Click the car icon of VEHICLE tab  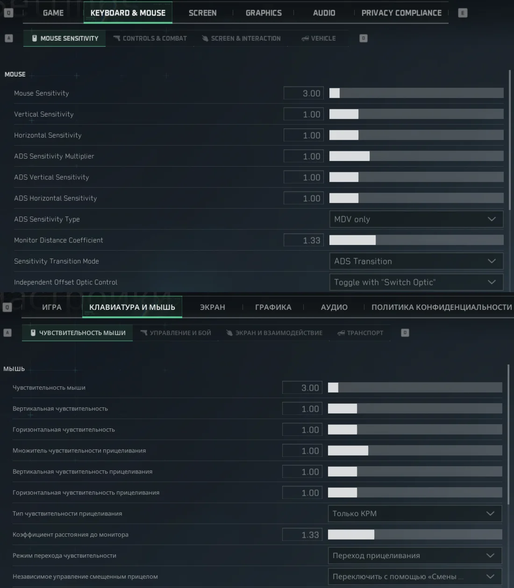(x=305, y=38)
